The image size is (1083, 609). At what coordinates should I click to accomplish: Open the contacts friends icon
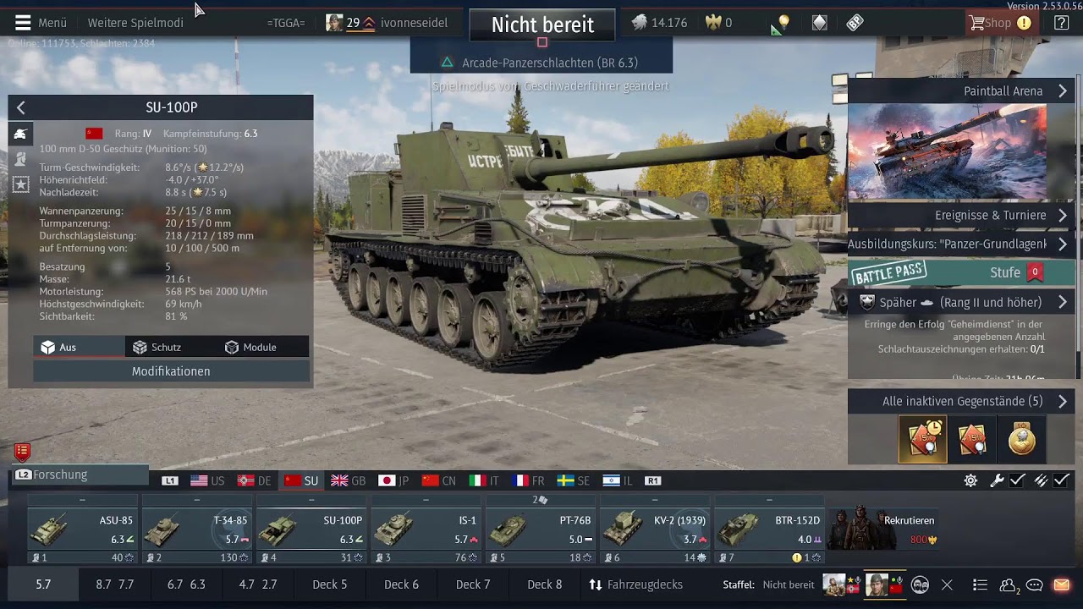pos(1008,584)
